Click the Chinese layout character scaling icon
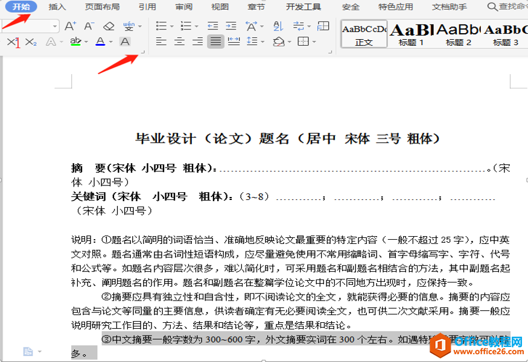The image size is (528, 362). click(251, 26)
